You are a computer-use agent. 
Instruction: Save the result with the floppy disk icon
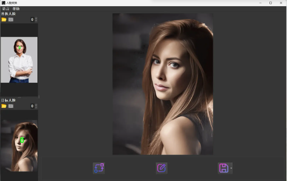pyautogui.click(x=224, y=168)
